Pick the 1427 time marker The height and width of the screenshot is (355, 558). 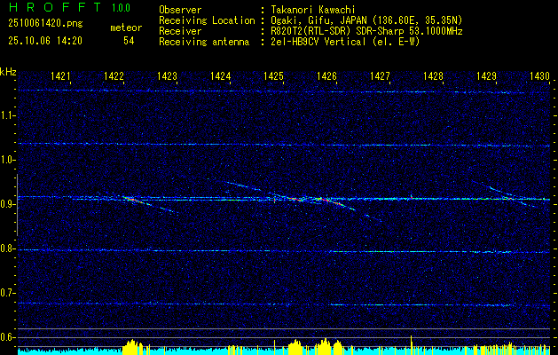click(x=380, y=77)
